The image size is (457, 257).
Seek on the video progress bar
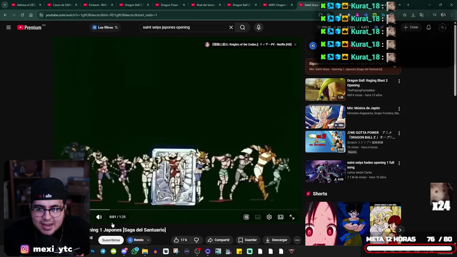195,210
